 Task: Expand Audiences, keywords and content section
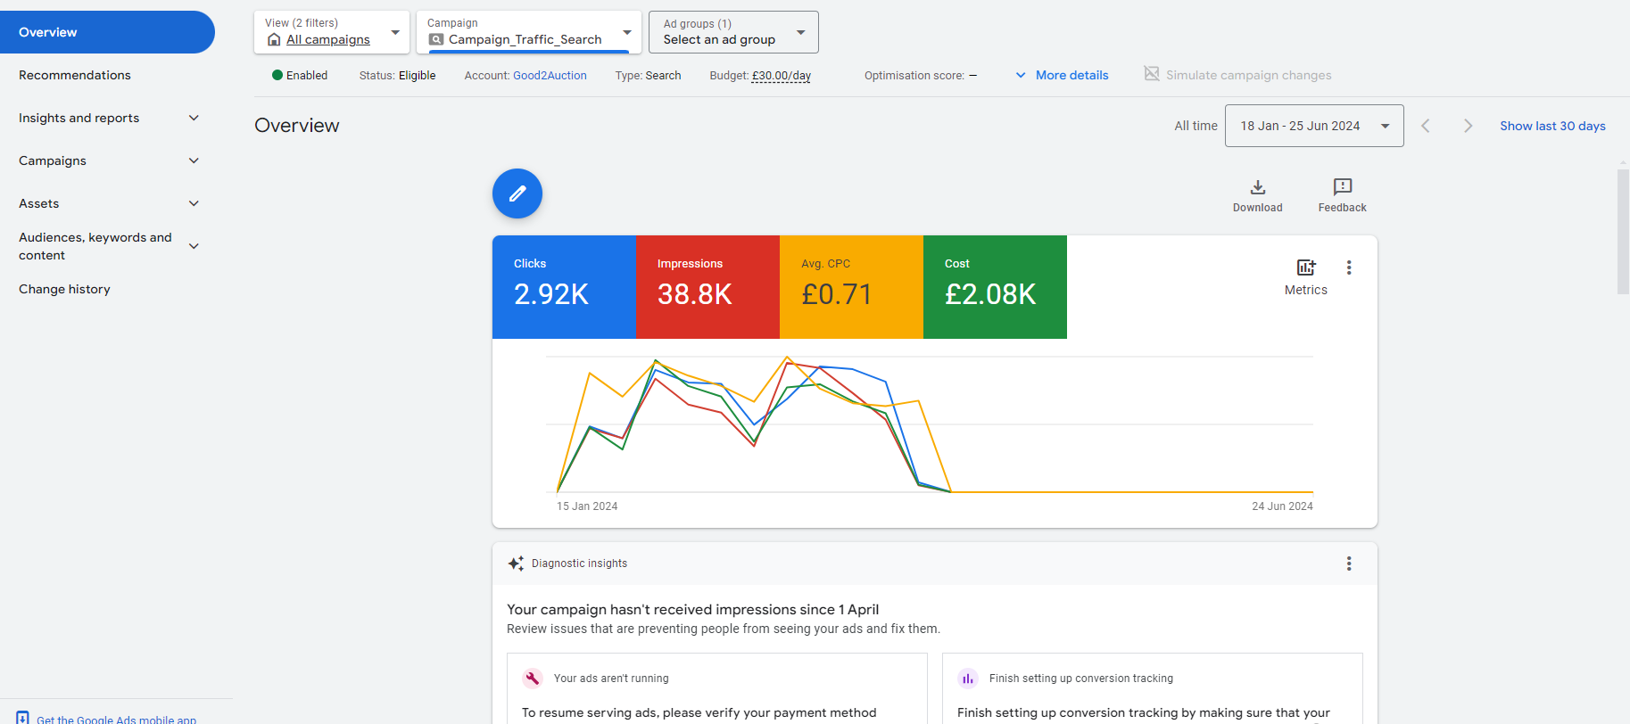(108, 246)
